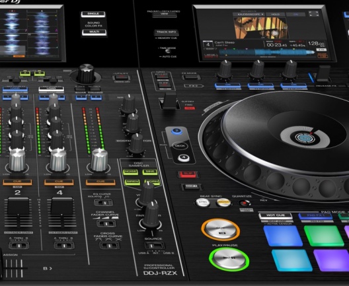
Task: Turn on the second blue FX ON button
Action: [260, 85]
